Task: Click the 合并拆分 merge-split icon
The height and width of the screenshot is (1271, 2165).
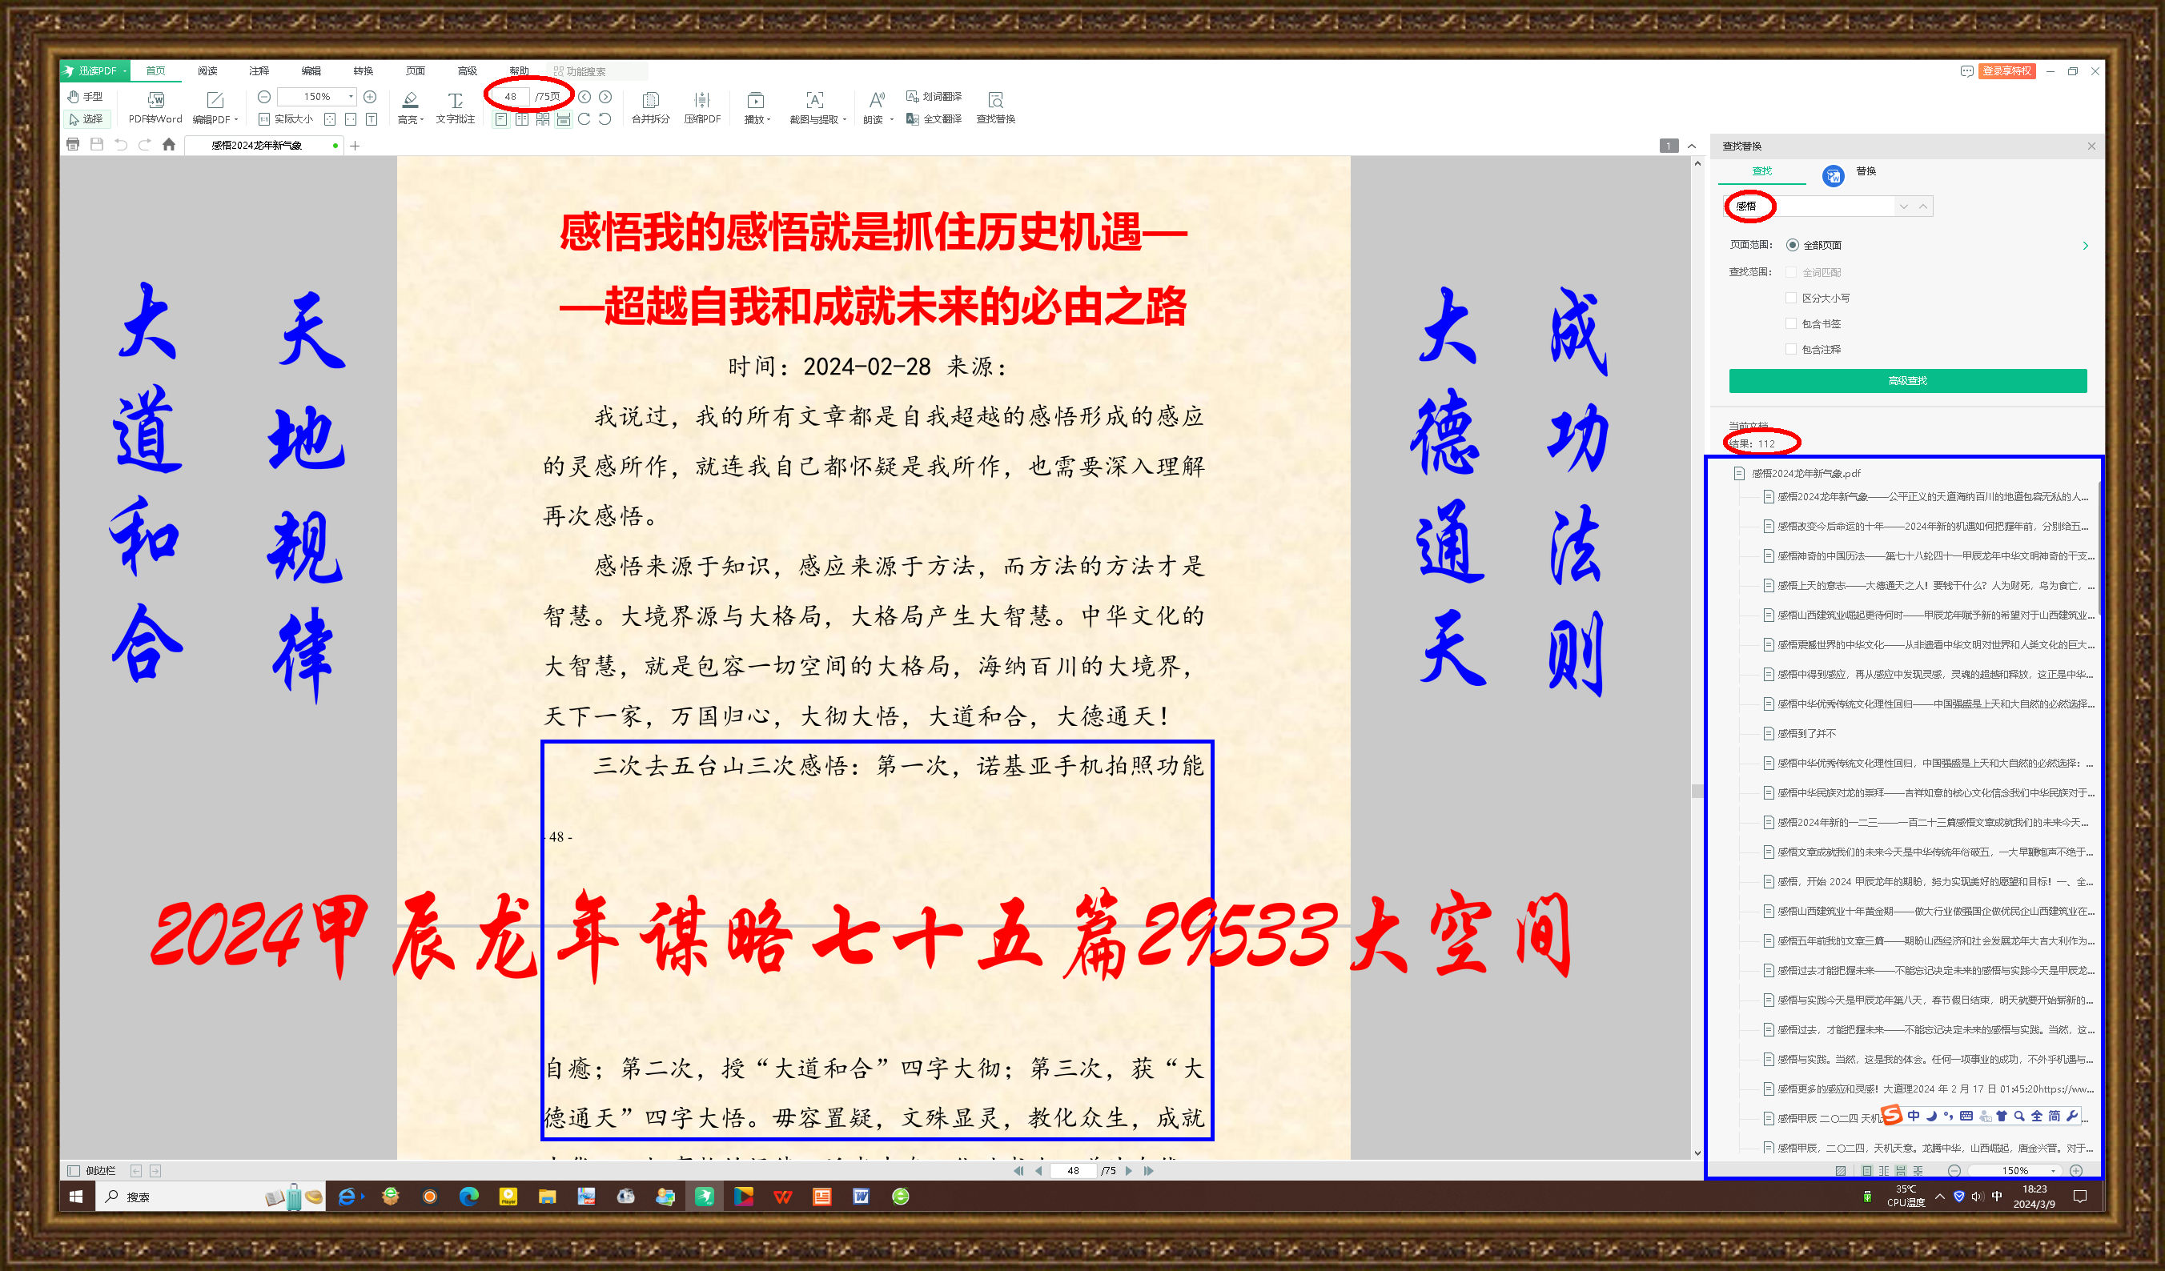Action: click(x=650, y=101)
